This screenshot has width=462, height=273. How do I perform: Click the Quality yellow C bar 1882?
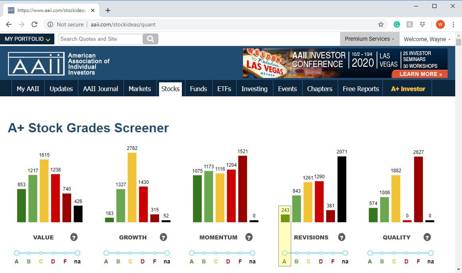(x=396, y=199)
